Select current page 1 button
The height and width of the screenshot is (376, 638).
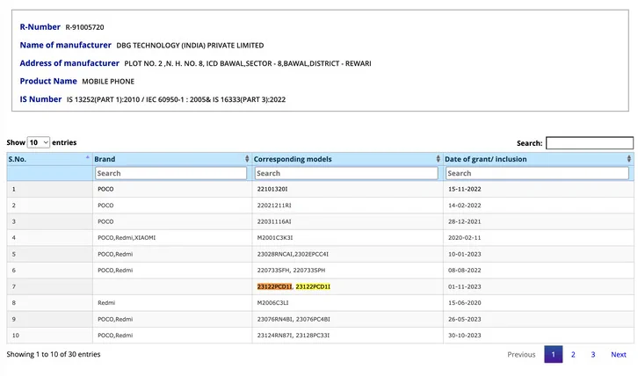click(554, 354)
